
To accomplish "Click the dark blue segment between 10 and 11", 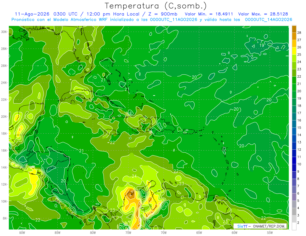I will tap(294, 161).
